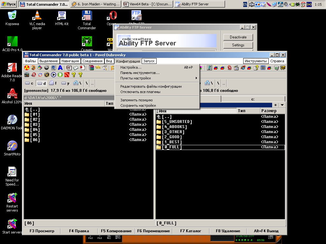Click the radiation symbol toolbar icon

27,68
